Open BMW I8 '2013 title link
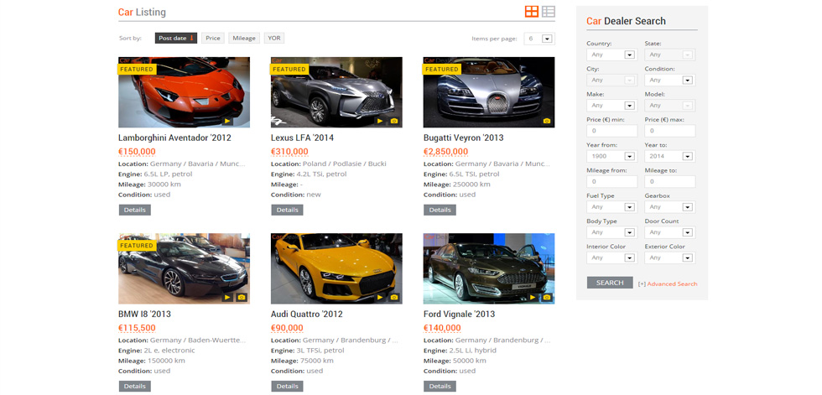 [144, 314]
